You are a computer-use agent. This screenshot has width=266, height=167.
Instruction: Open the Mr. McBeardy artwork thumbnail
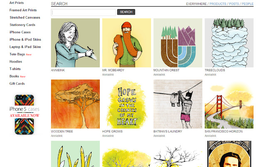click(x=126, y=43)
